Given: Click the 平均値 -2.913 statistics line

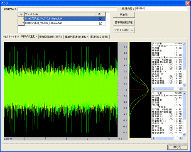Looking at the screenshot, I should pyautogui.click(x=167, y=98).
